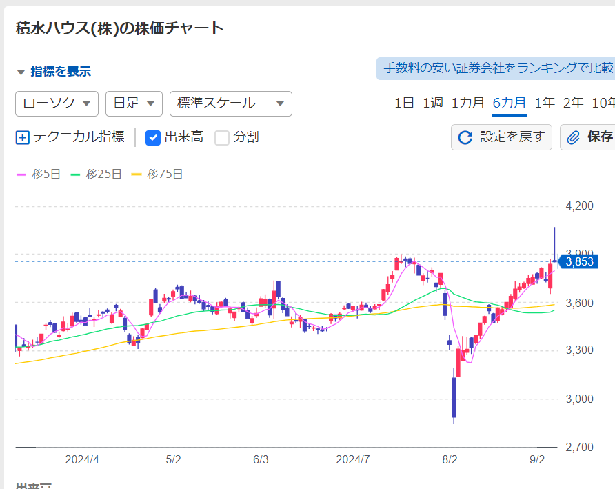The image size is (615, 489).
Task: Click the 保存 save button
Action: coord(587,137)
